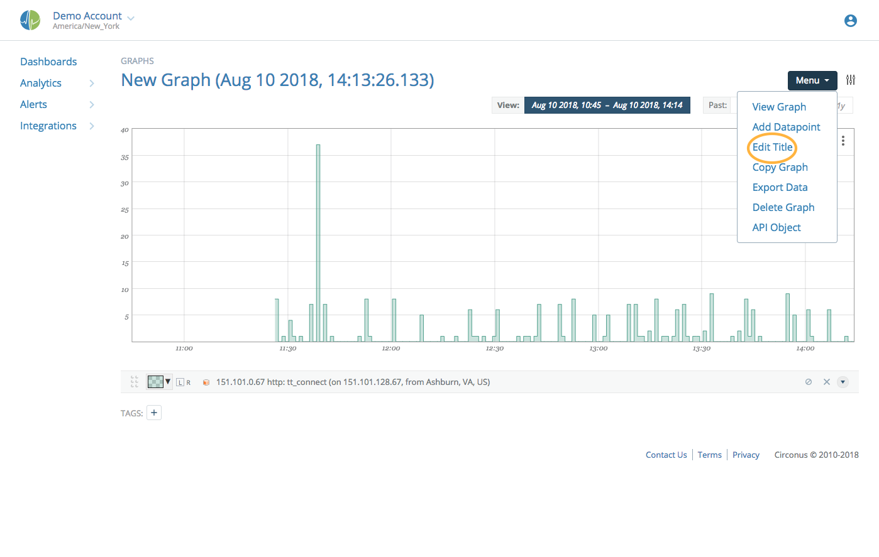Viewport: 879px width, 557px height.
Task: Remove the tt_connect datapoint with the X icon
Action: click(x=827, y=381)
